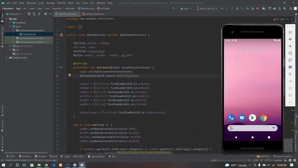Click MainActivity breadcrumb in navigation bar
This screenshot has width=298, height=168.
tap(86, 8)
